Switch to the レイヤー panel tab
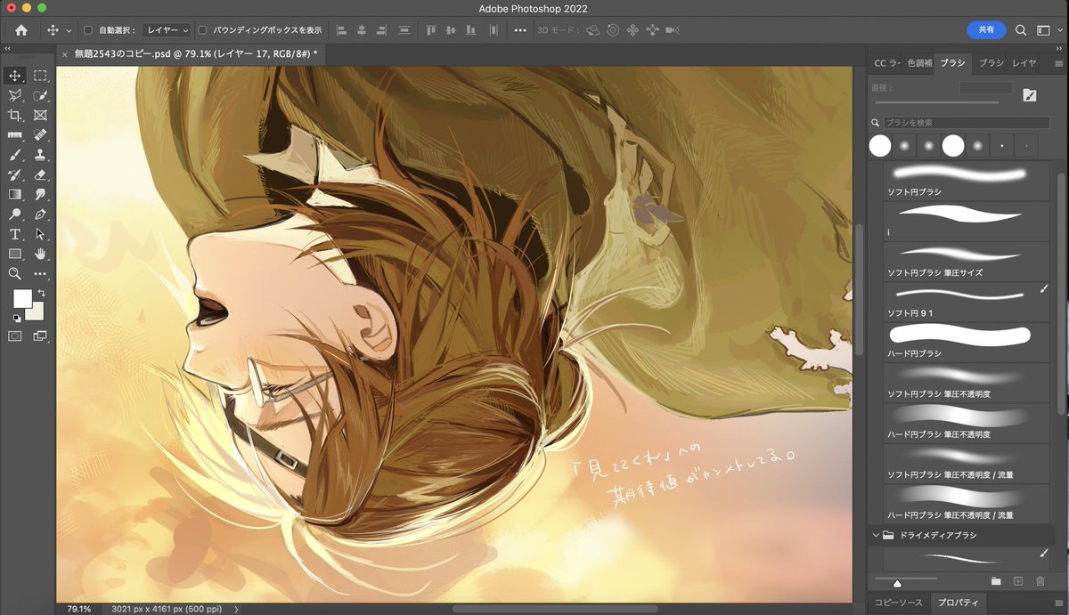Screen dimensions: 1069x615 pyautogui.click(x=1024, y=63)
